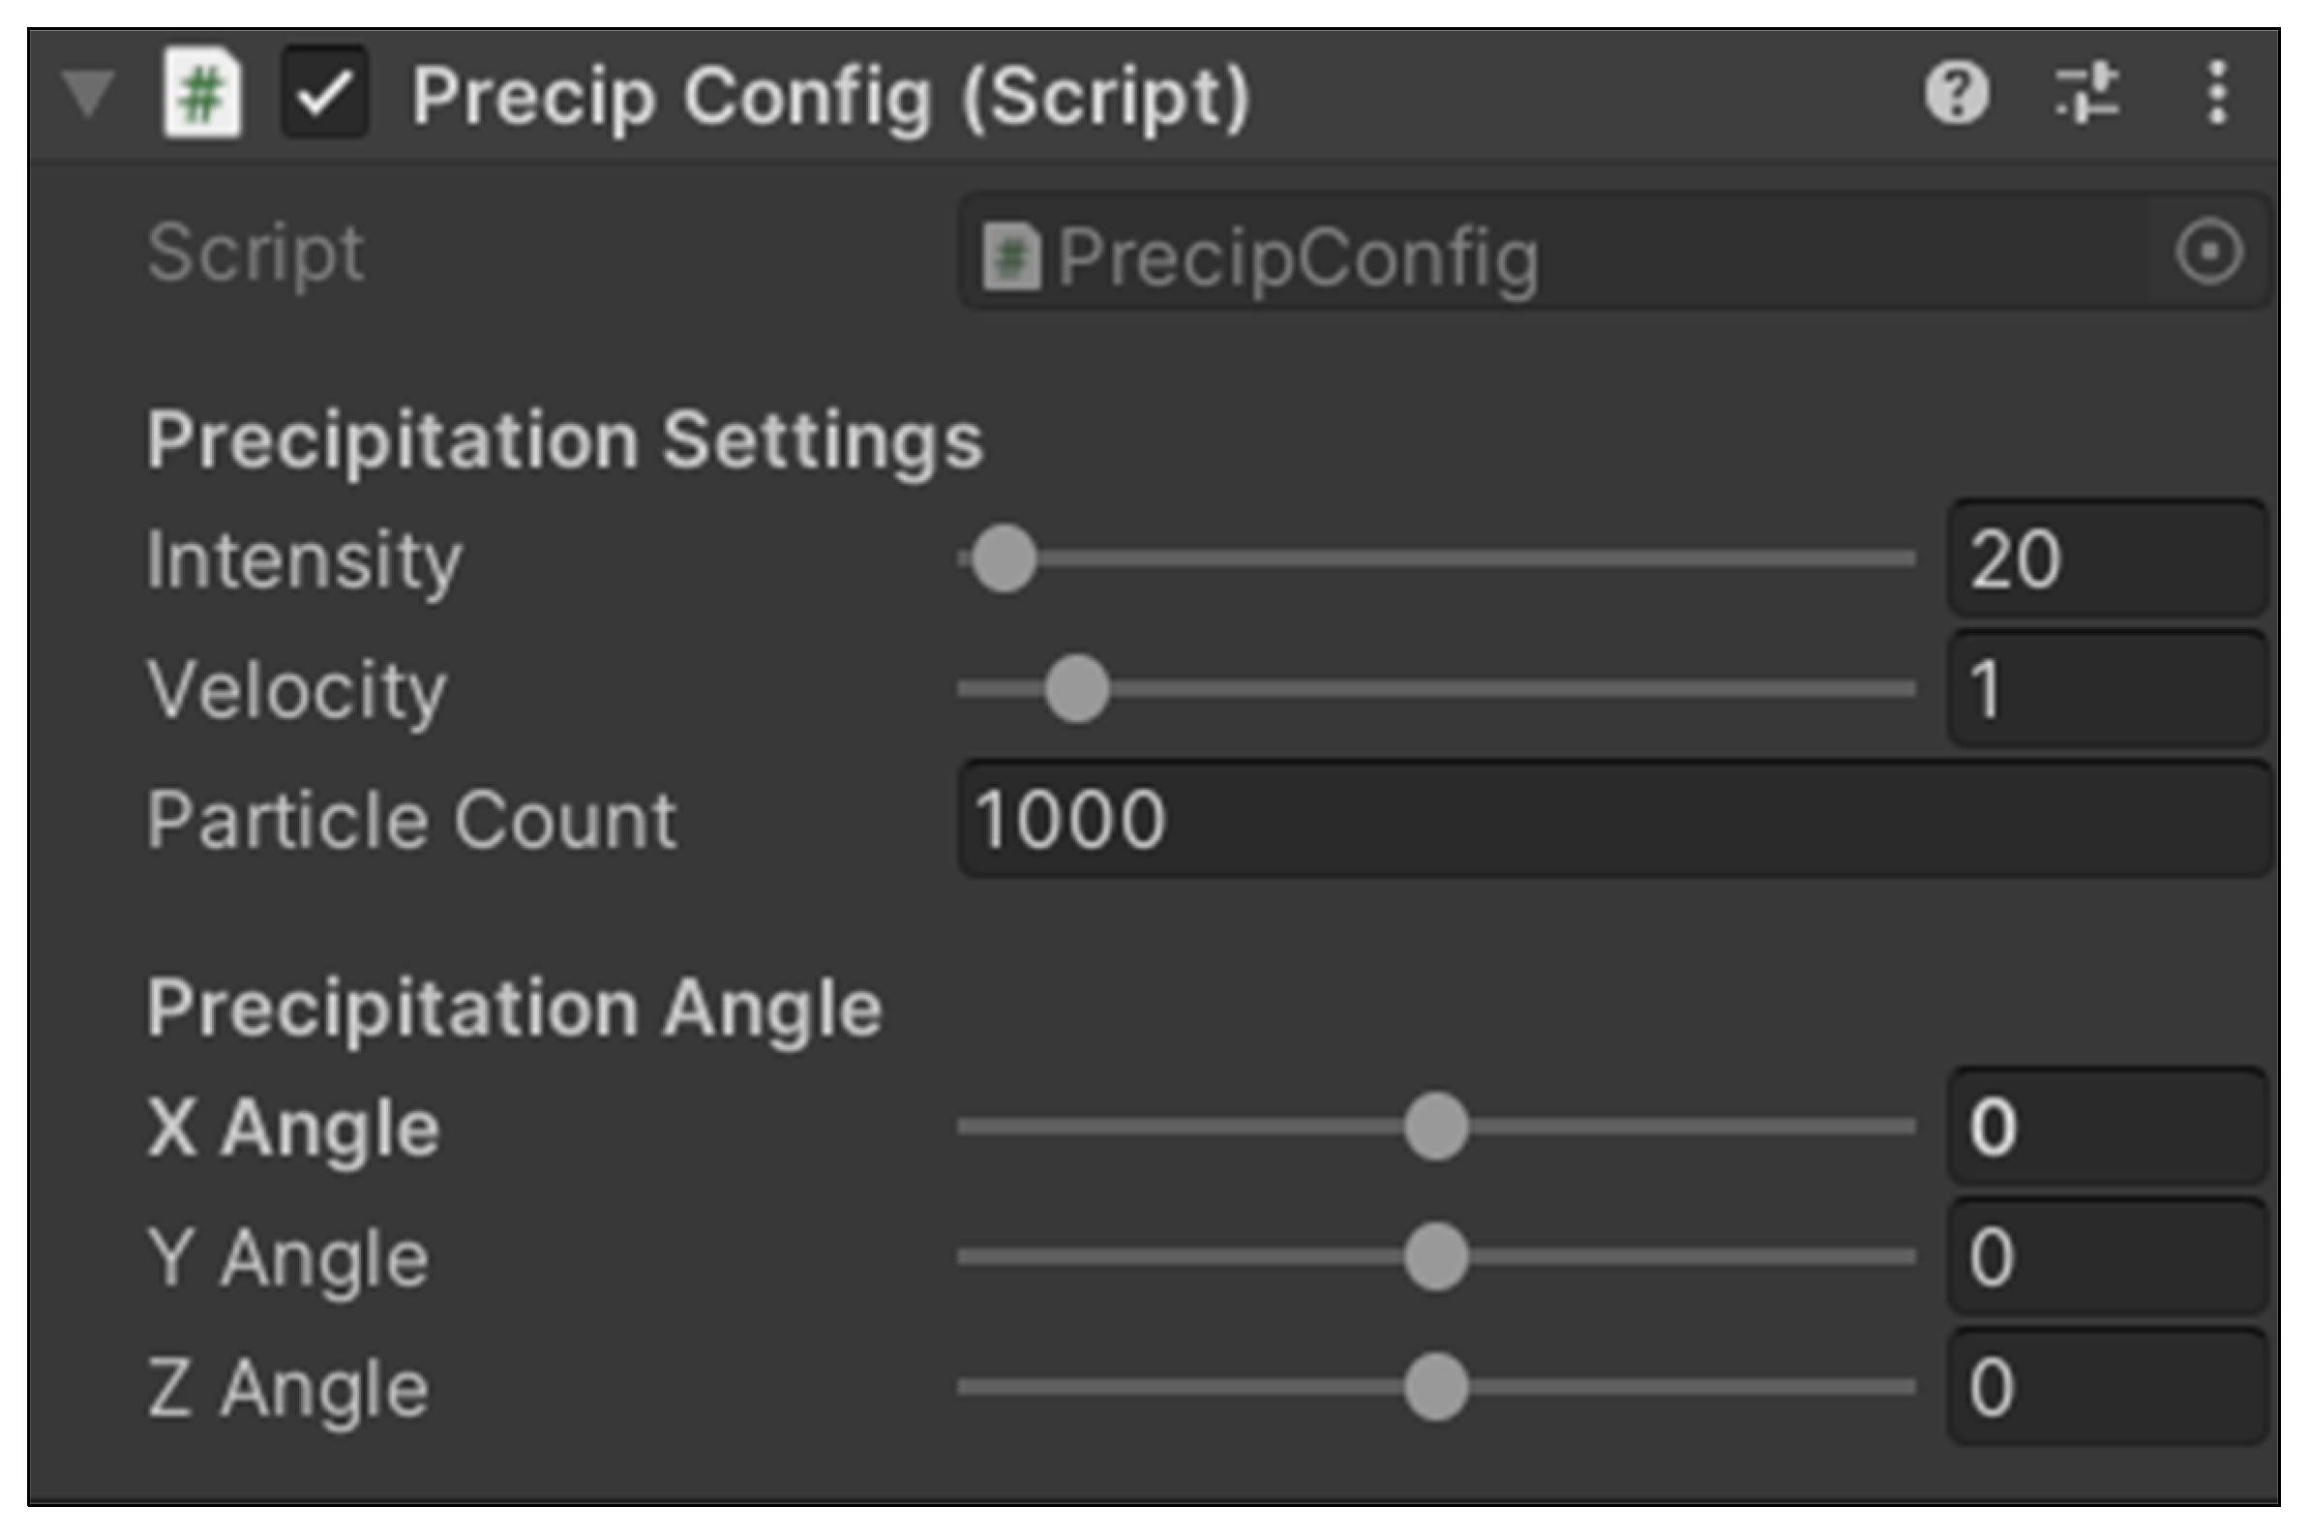Viewport: 2310px width, 1537px height.
Task: Disable the Precip Config script checkbox
Action: [x=325, y=94]
